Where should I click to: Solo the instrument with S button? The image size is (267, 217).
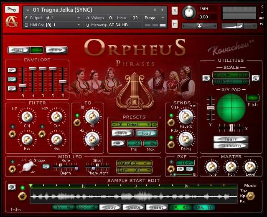click(175, 11)
